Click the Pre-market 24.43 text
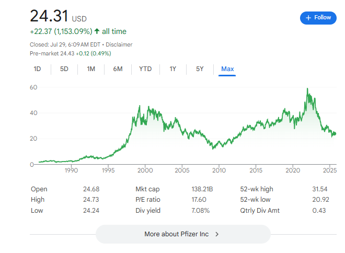The height and width of the screenshot is (253, 345). [52, 53]
